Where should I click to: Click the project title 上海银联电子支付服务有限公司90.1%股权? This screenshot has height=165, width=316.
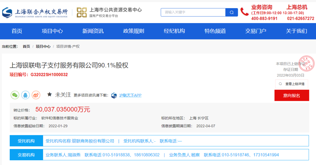click(69, 65)
